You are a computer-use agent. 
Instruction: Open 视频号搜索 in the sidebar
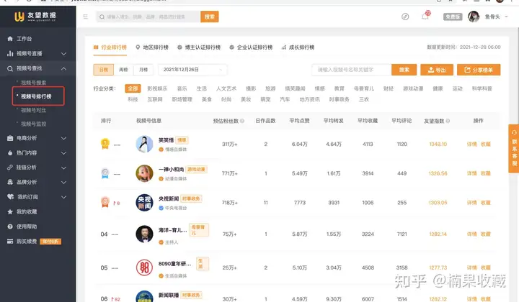click(x=33, y=83)
